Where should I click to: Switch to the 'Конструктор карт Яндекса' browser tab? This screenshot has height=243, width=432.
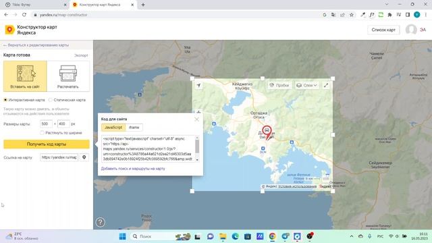pyautogui.click(x=103, y=5)
